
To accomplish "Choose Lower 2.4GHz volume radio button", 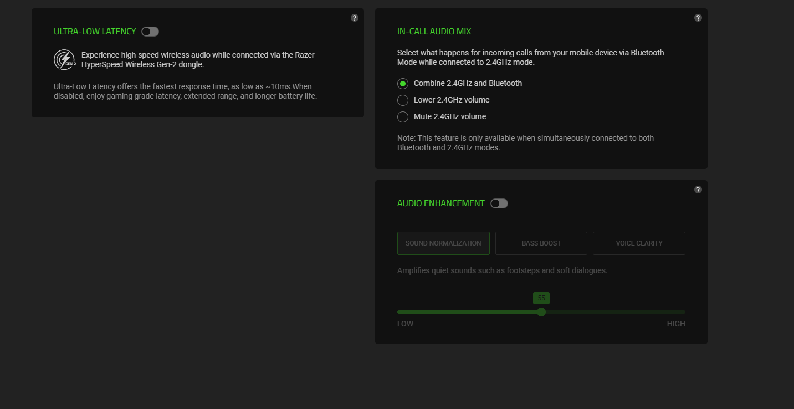I will pos(403,100).
